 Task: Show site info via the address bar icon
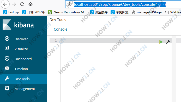click(69, 4)
